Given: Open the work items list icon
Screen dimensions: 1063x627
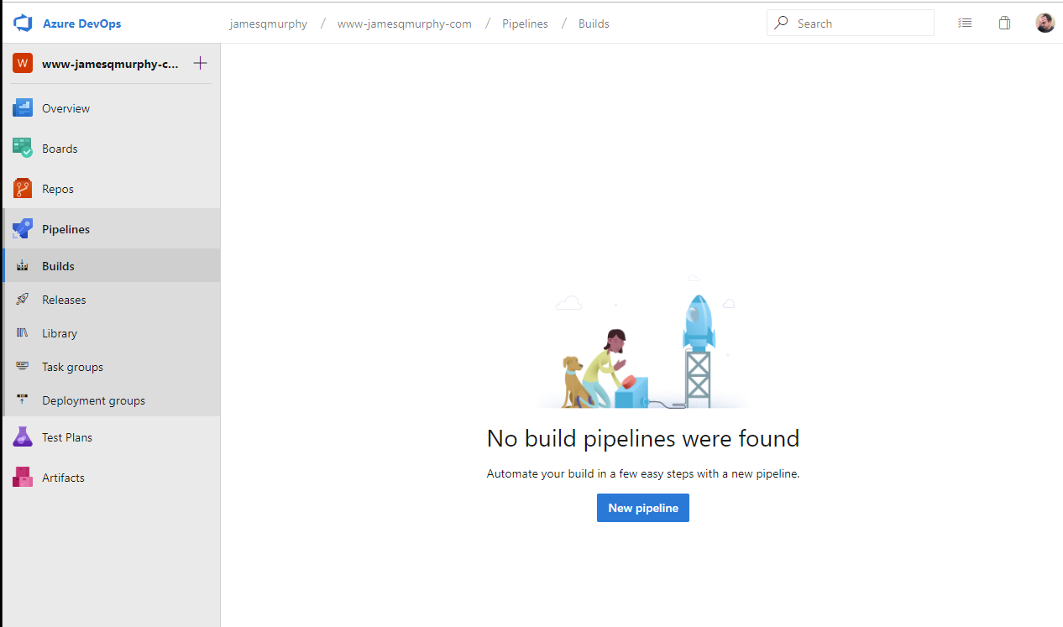Looking at the screenshot, I should 964,23.
